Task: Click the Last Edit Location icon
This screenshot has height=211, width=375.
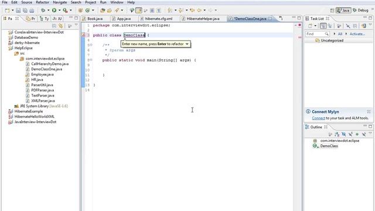Action: [192, 11]
